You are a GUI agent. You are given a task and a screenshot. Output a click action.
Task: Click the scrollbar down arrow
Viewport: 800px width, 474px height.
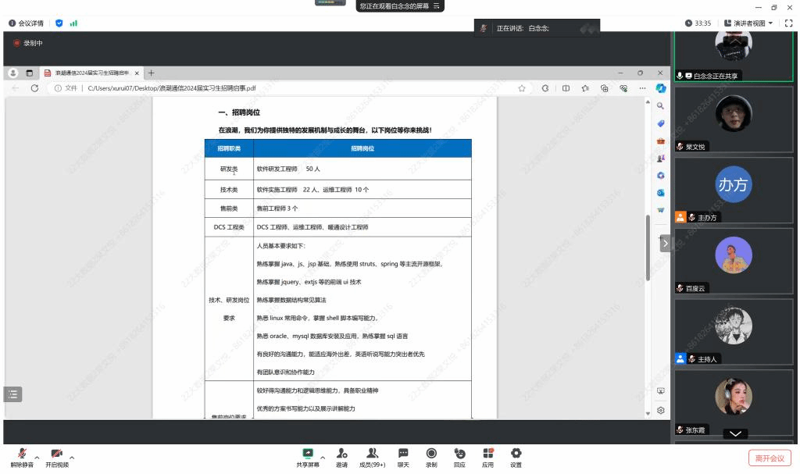[x=648, y=414]
